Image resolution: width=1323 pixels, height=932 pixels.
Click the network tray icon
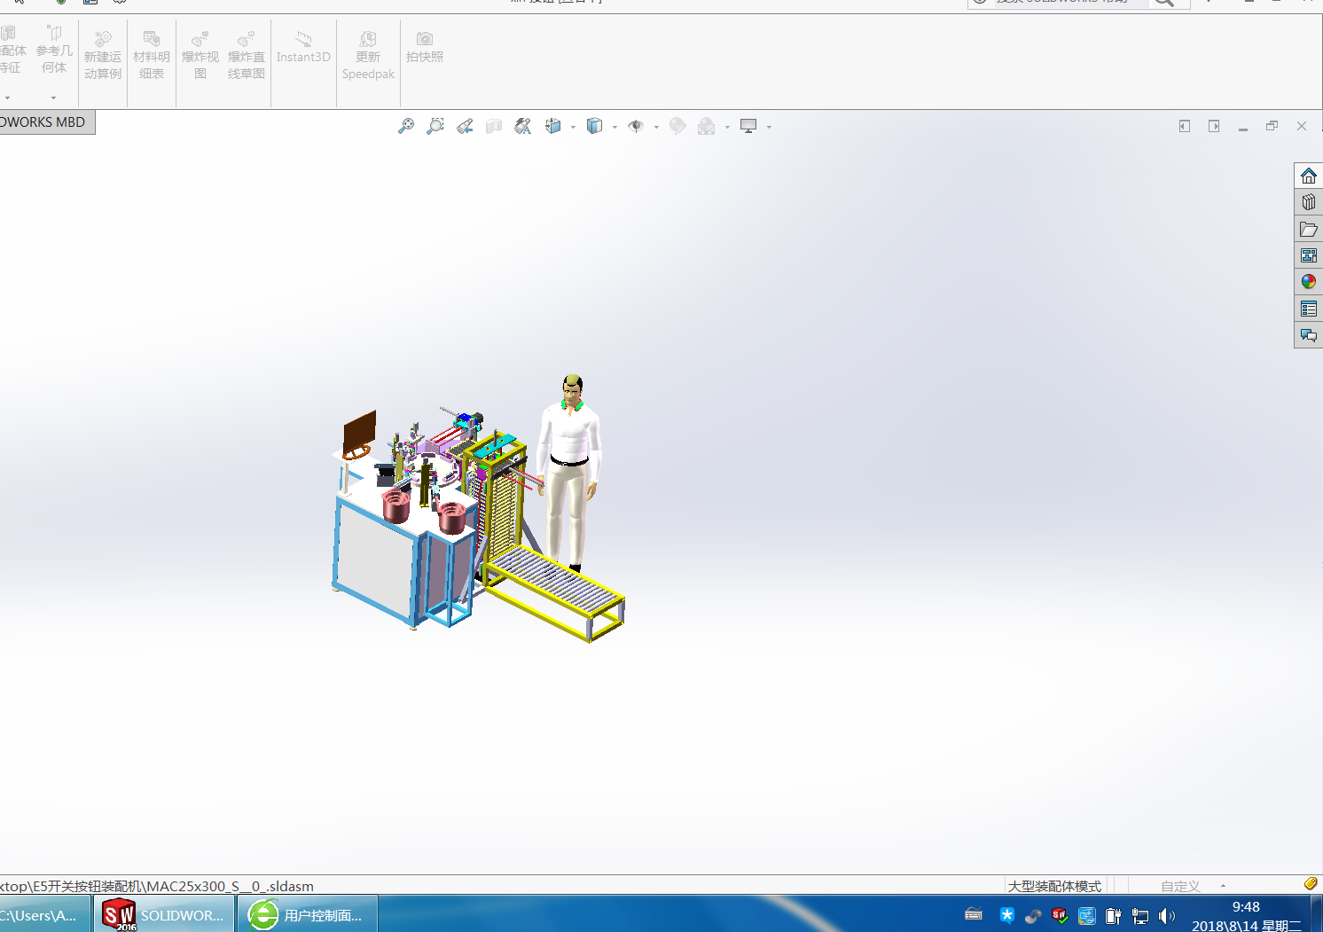click(x=1140, y=916)
